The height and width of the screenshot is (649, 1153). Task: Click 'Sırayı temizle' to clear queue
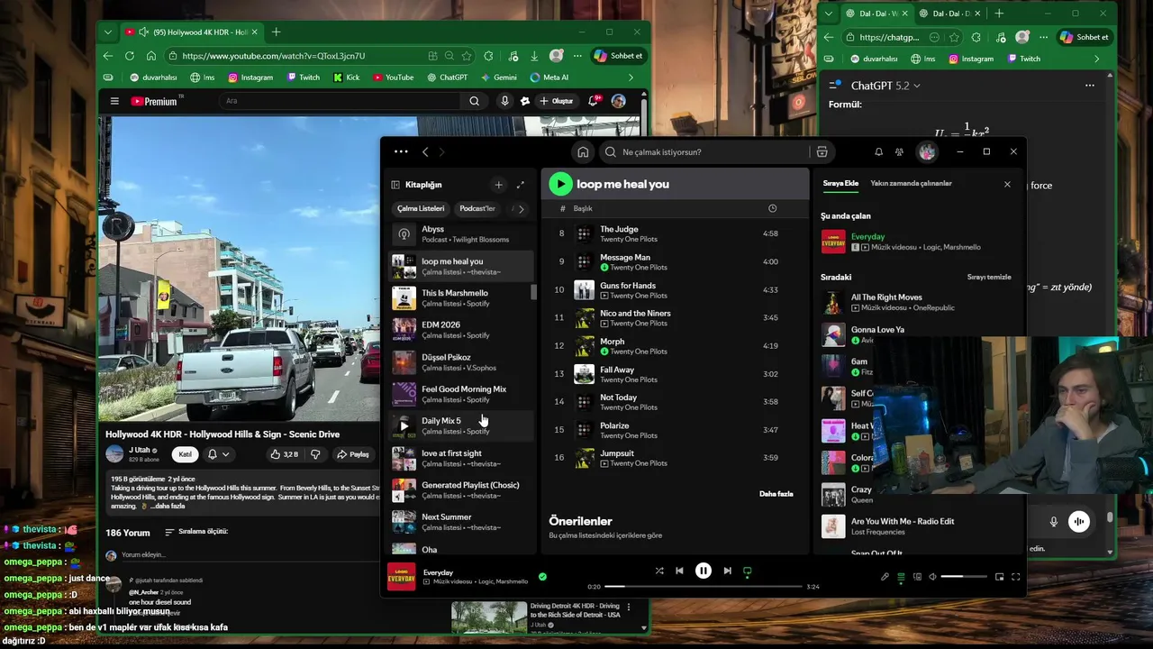989,277
